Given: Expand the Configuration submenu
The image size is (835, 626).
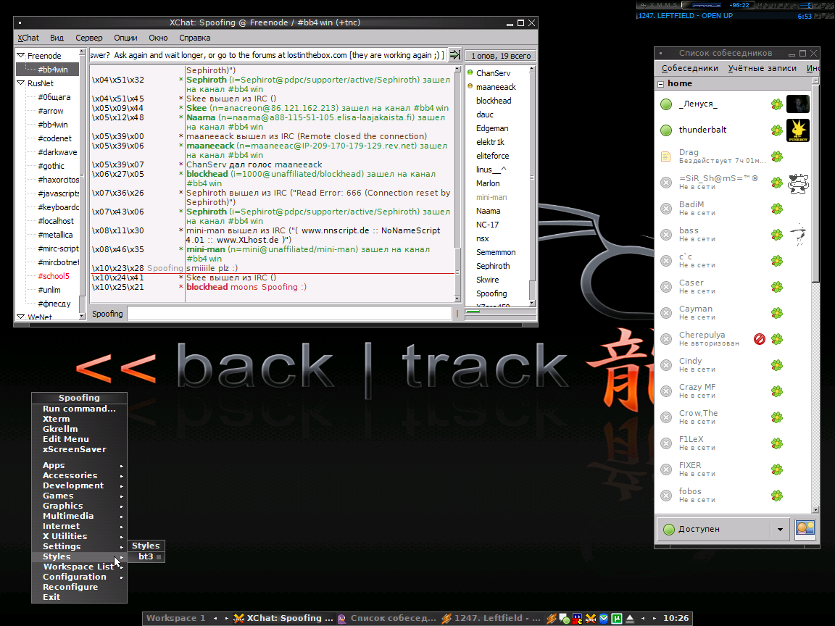Looking at the screenshot, I should click(79, 577).
